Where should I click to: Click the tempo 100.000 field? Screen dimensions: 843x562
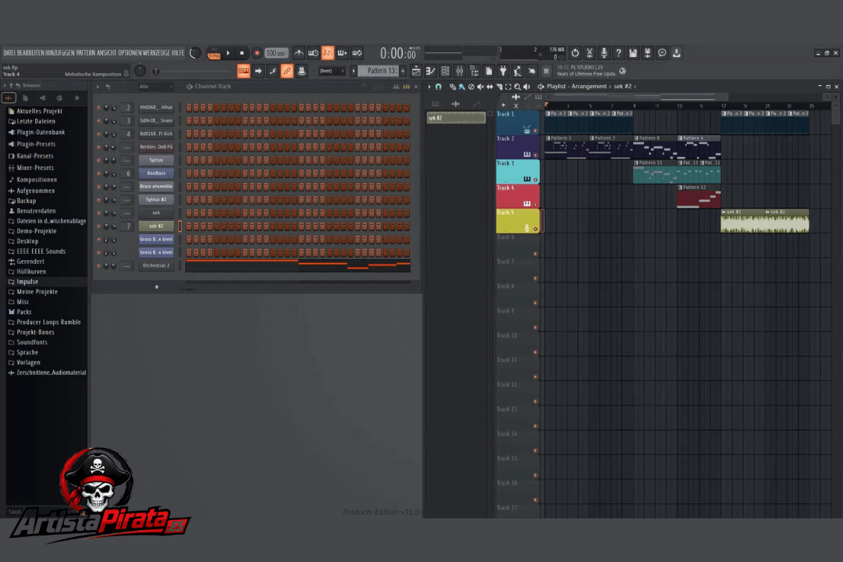point(276,53)
